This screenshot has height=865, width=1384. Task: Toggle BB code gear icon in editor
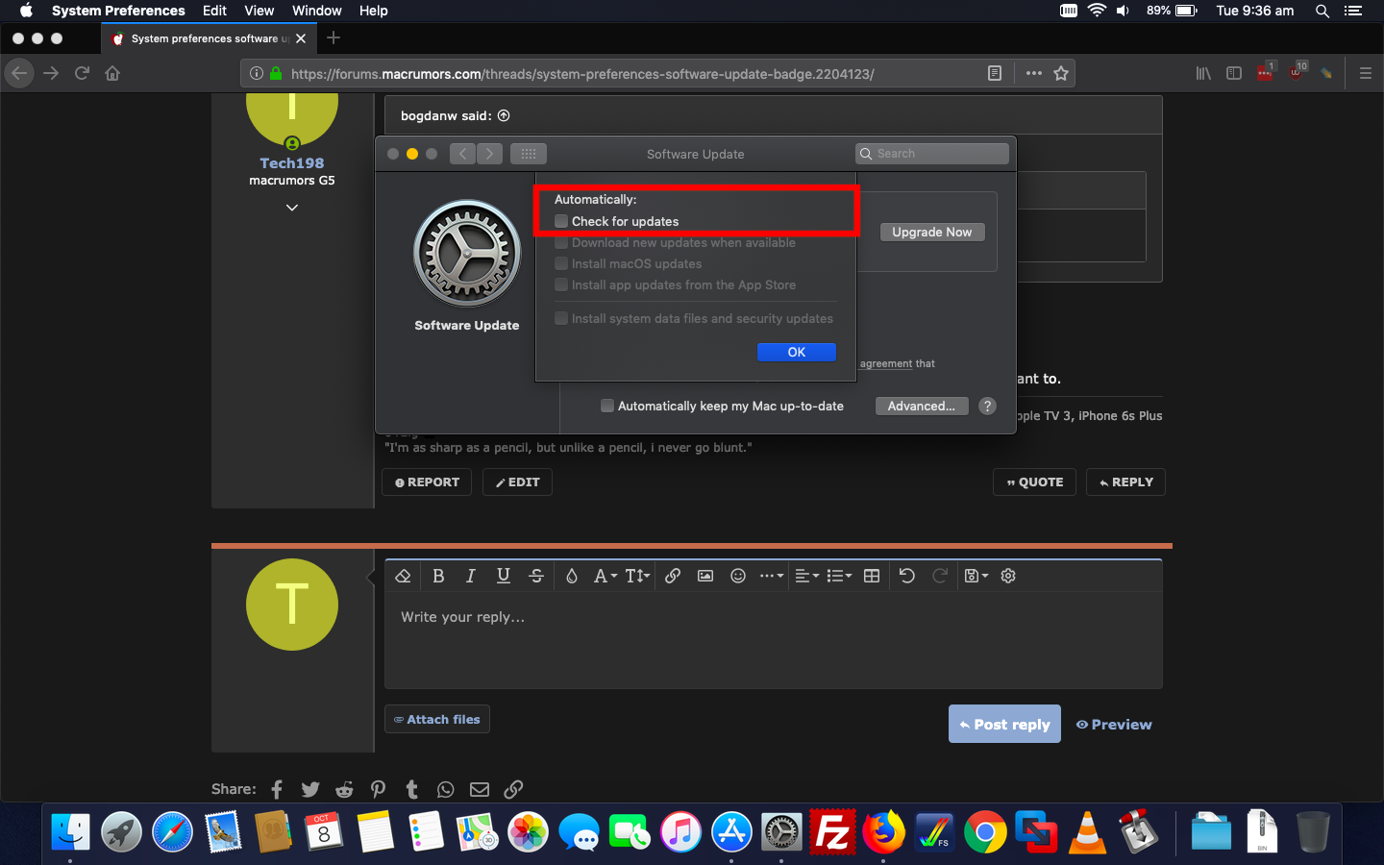[x=1008, y=576]
